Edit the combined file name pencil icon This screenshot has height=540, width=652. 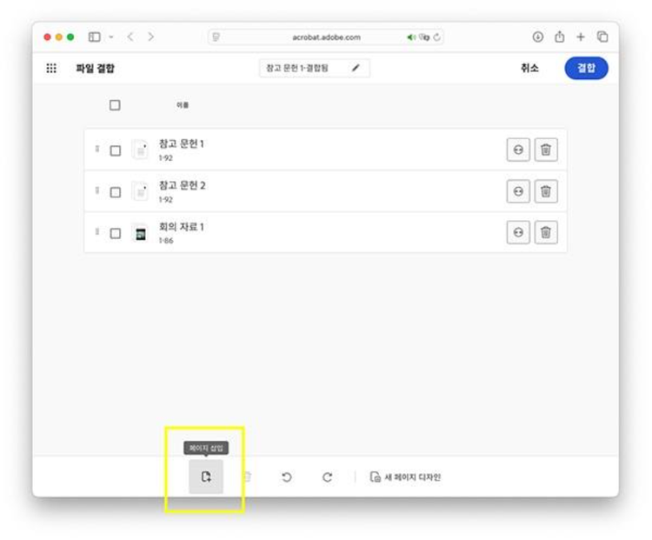[356, 68]
